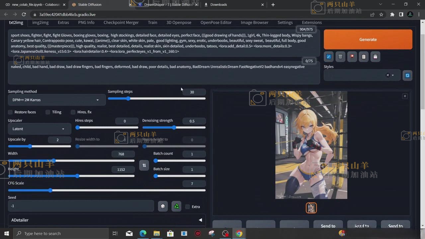Select the generated image thumbnail in gallery
Image resolution: width=425 pixels, height=239 pixels.
coord(311,208)
